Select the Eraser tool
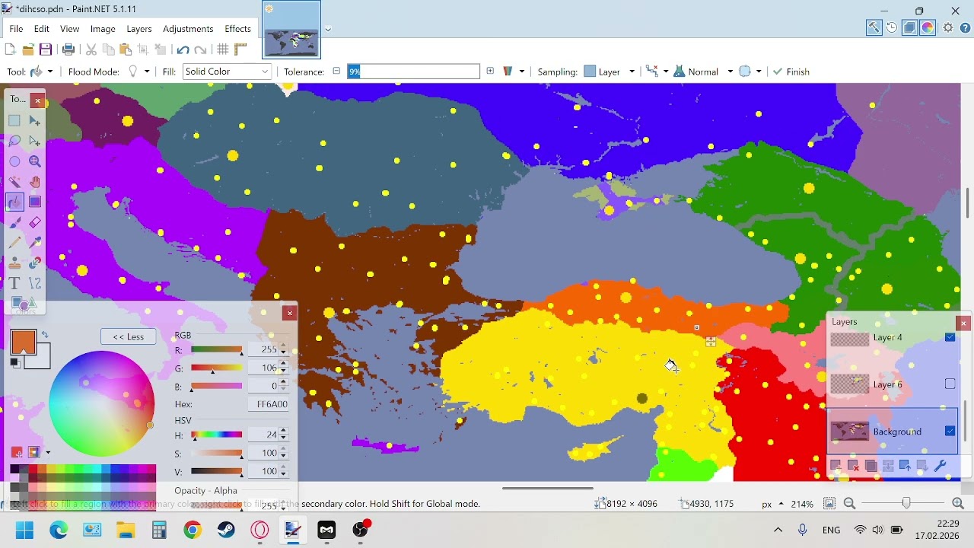The width and height of the screenshot is (974, 548). click(x=35, y=222)
